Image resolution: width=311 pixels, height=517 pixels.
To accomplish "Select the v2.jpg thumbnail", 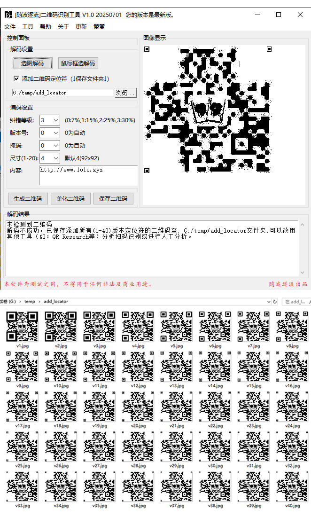I will point(61,327).
